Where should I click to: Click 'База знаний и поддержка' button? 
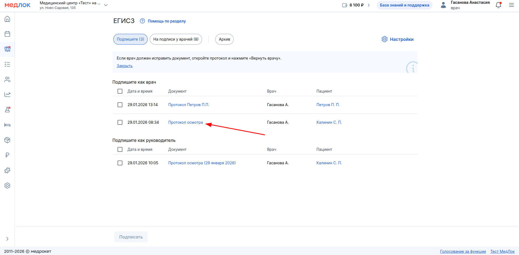[404, 5]
